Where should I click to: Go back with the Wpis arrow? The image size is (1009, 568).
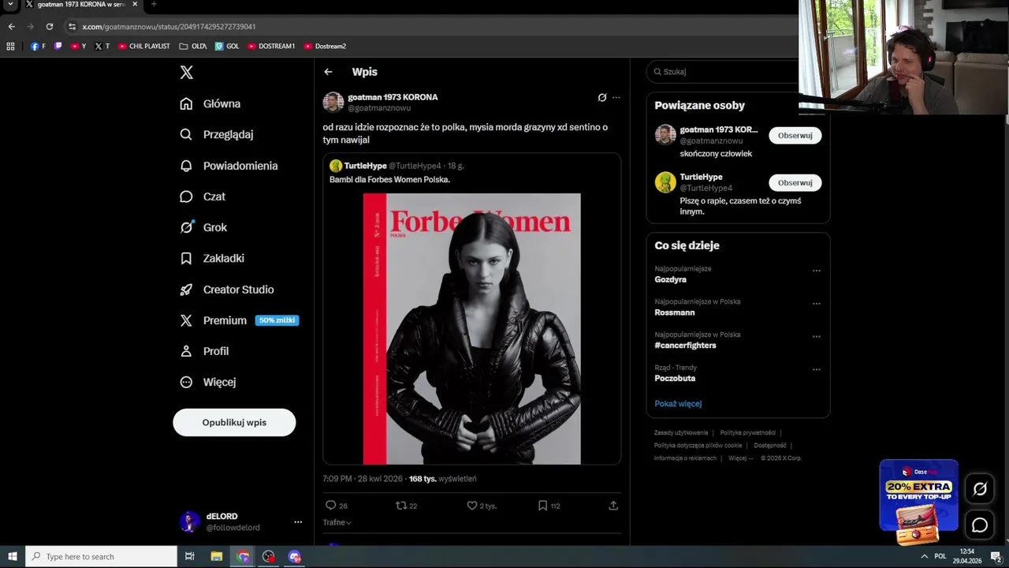328,72
